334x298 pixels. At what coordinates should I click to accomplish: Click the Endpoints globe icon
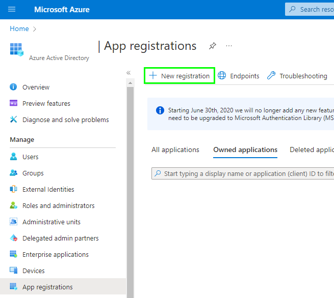222,75
